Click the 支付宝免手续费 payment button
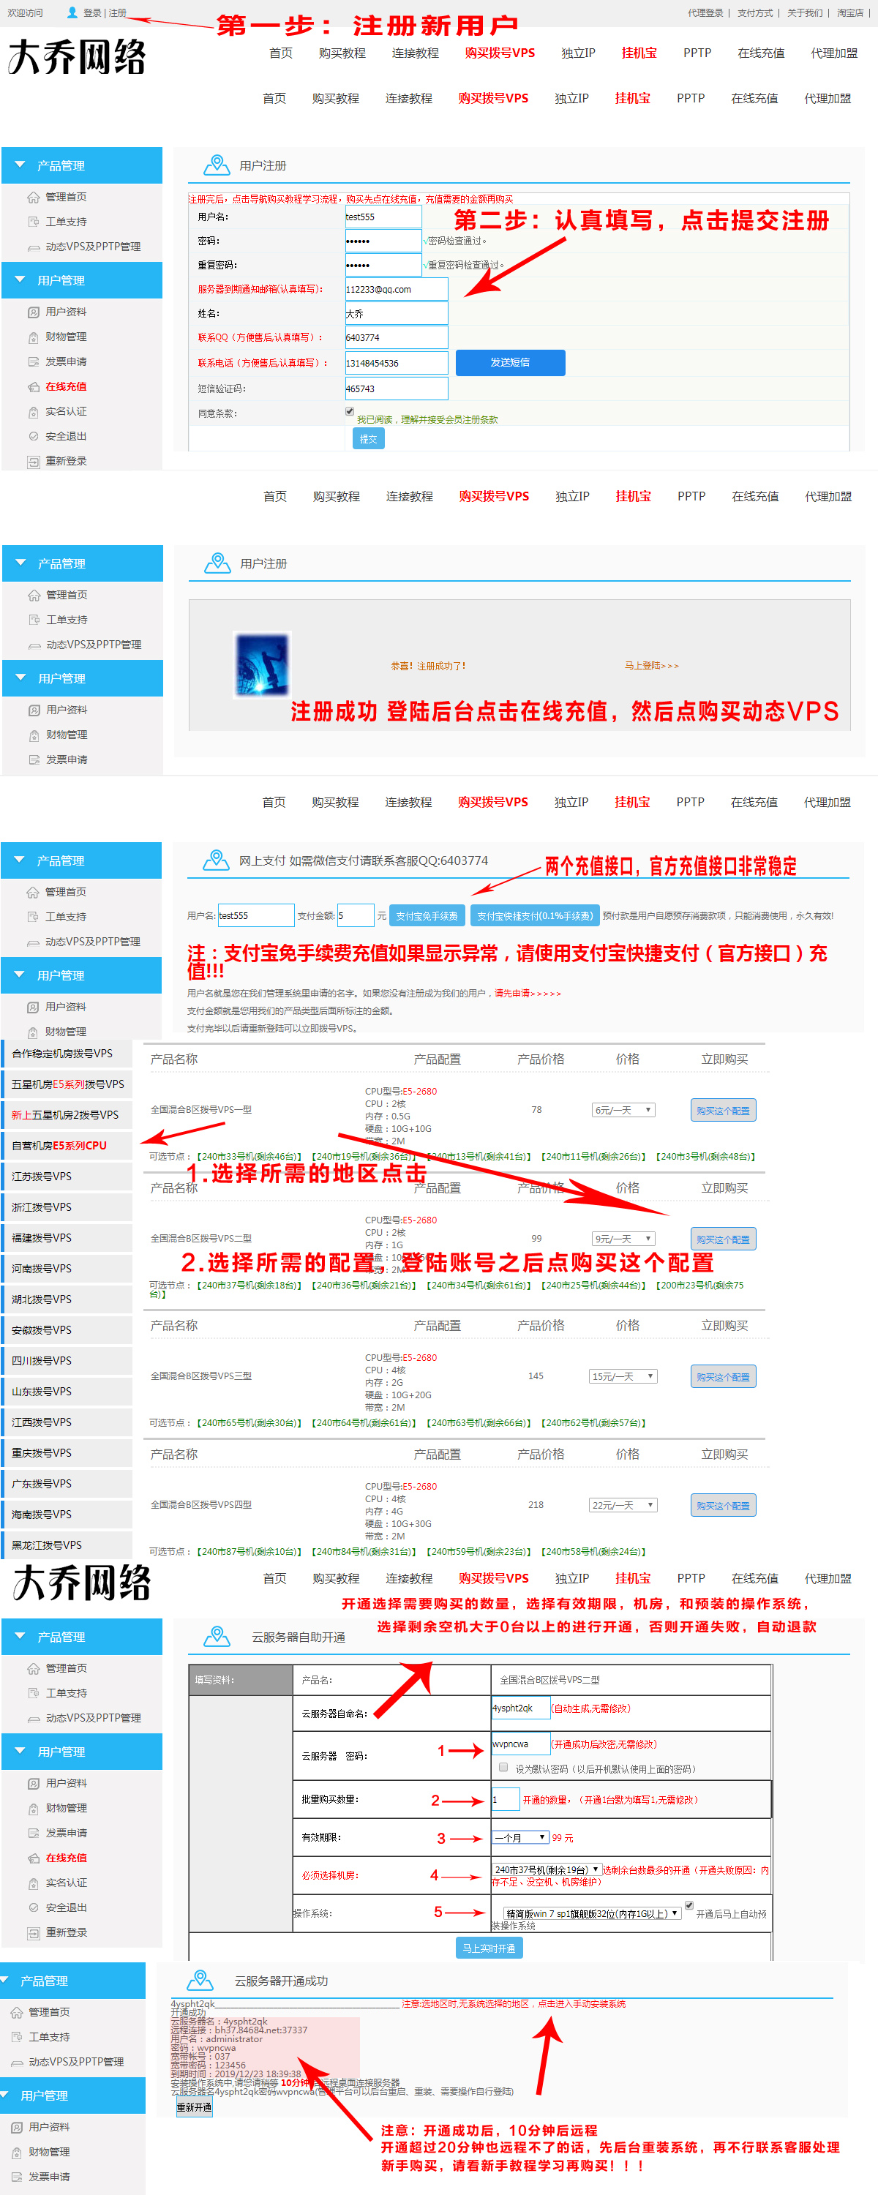This screenshot has width=878, height=2195. coord(427,916)
